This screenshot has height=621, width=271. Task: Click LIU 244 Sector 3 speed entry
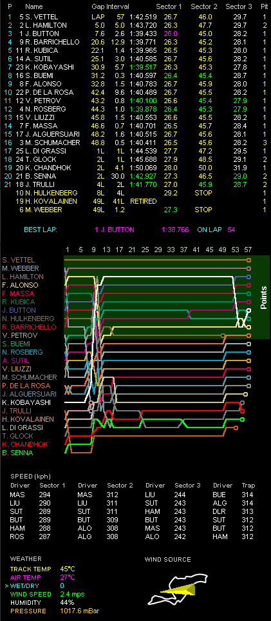[x=165, y=495]
